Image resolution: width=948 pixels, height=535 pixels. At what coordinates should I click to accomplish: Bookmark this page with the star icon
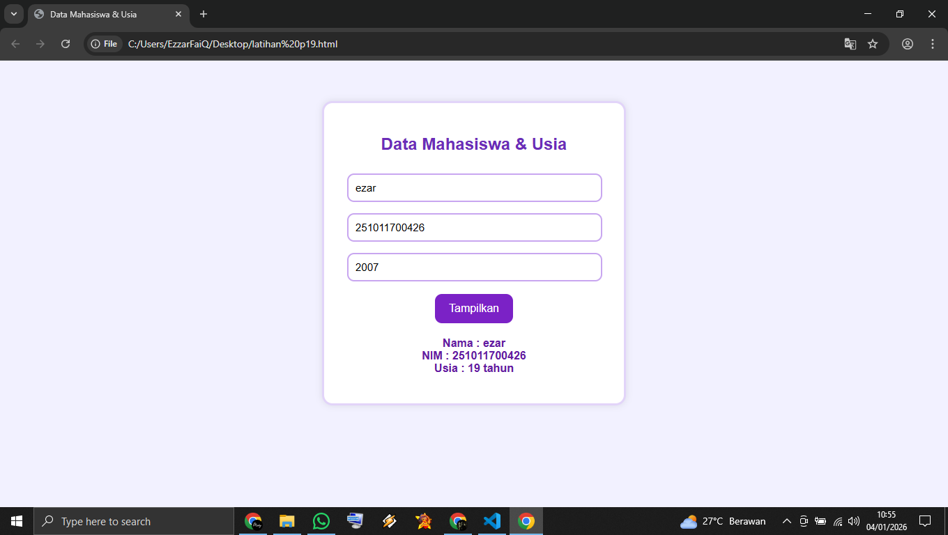873,44
